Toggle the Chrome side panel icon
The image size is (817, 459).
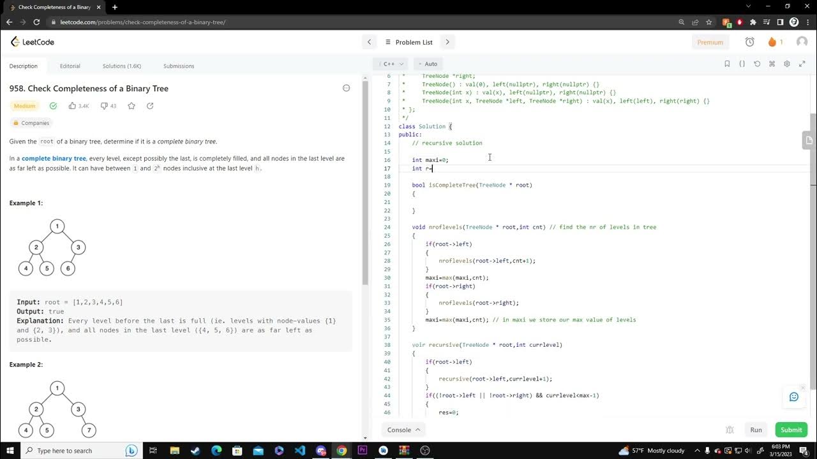click(x=780, y=22)
